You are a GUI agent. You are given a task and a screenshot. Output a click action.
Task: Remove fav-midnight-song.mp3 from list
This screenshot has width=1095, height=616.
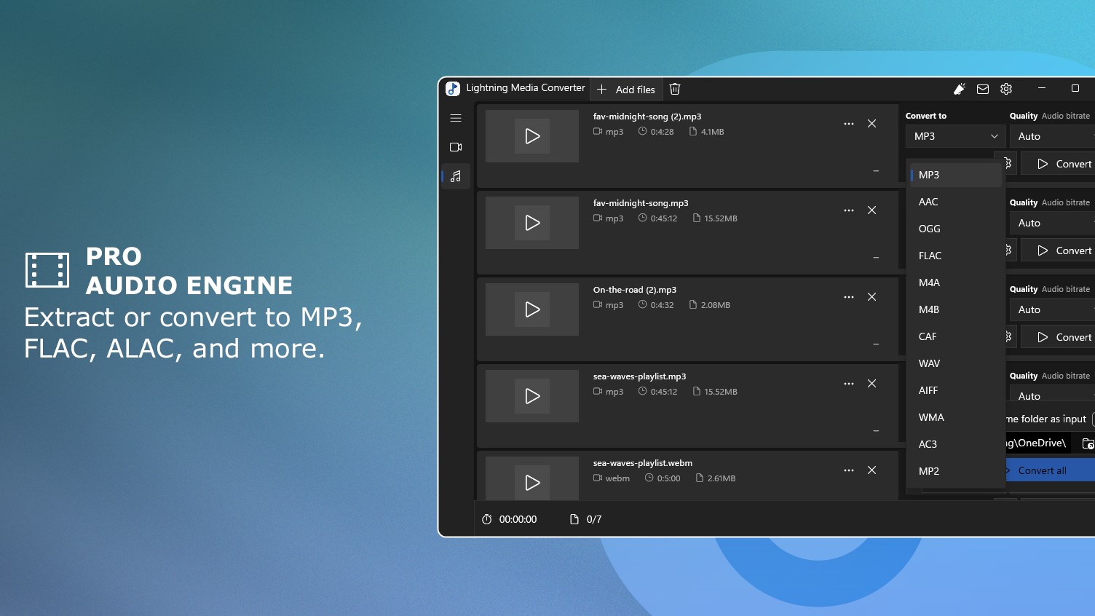[x=871, y=210]
